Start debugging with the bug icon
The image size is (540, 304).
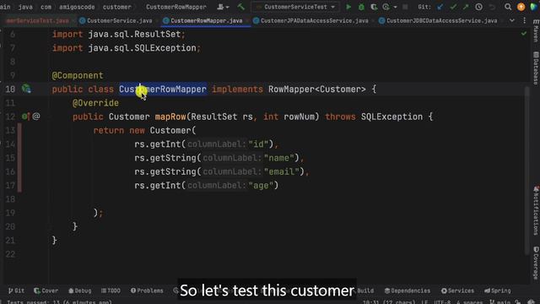[x=361, y=7]
